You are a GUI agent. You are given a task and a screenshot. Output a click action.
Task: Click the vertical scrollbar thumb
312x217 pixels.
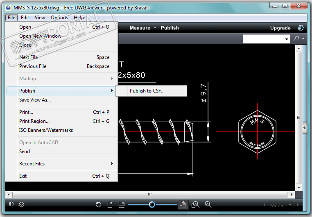(299, 118)
